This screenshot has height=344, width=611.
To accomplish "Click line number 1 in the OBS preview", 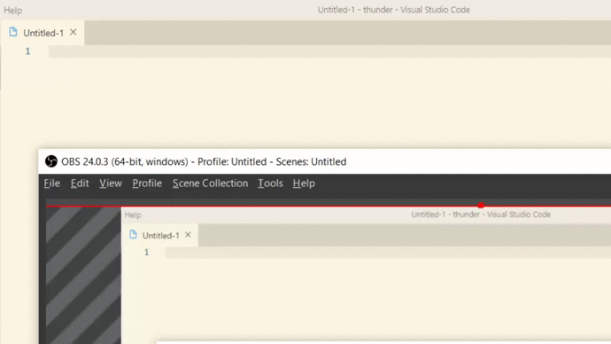I will 146,253.
